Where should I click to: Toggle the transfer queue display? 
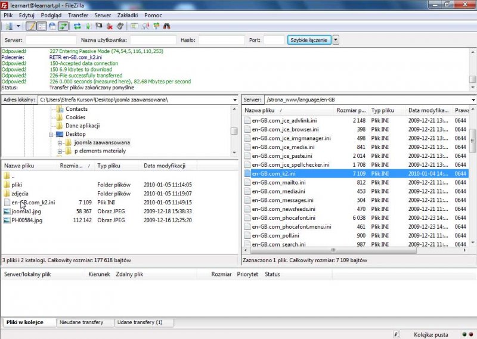pyautogui.click(x=63, y=26)
